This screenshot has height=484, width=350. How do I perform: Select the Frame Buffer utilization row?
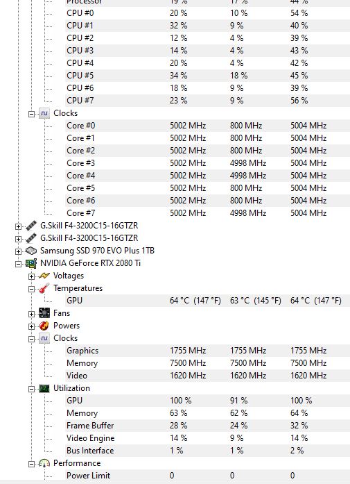tap(208, 426)
